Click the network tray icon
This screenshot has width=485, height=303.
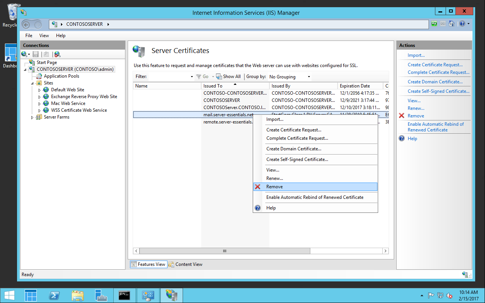pyautogui.click(x=440, y=295)
